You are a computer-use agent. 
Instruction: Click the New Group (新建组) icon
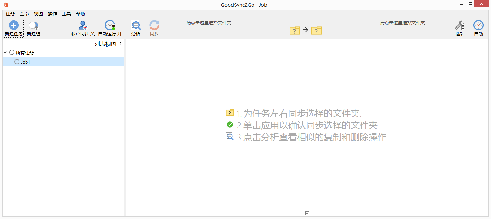click(34, 26)
